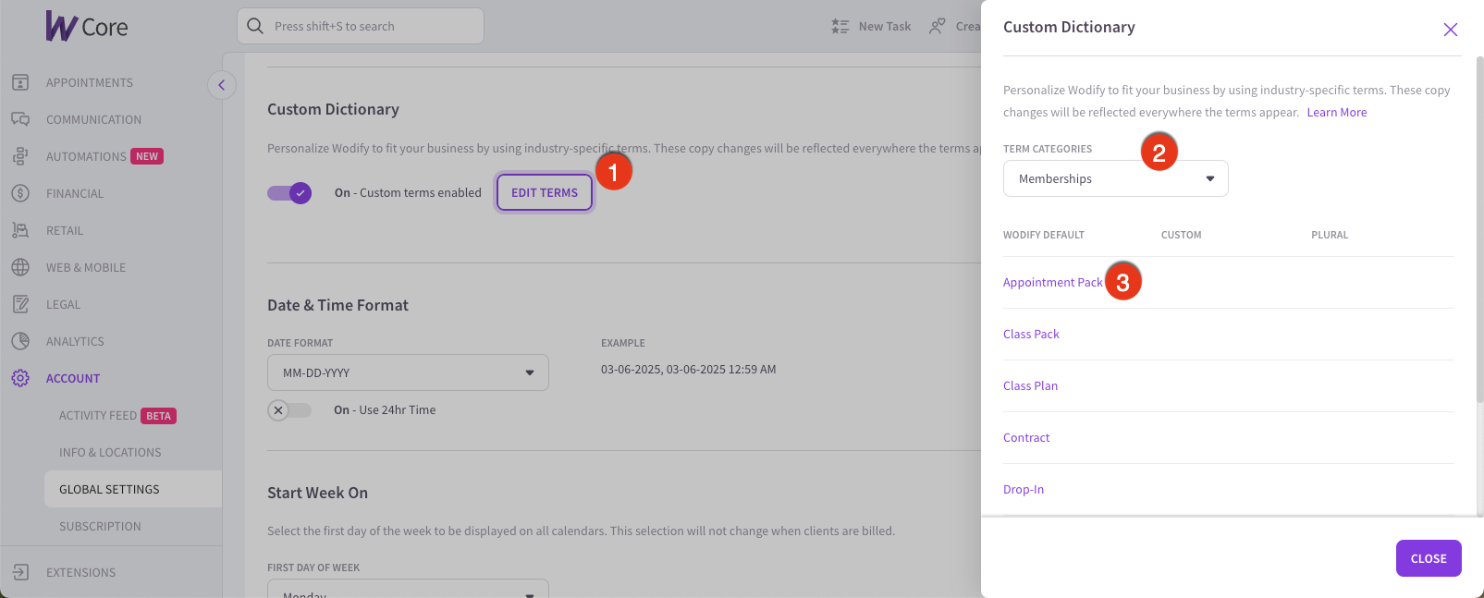
Task: Open the Retail menu
Action: (65, 230)
